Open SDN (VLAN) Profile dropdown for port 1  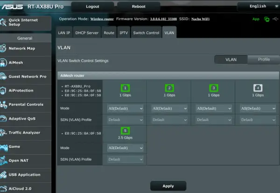125,120
